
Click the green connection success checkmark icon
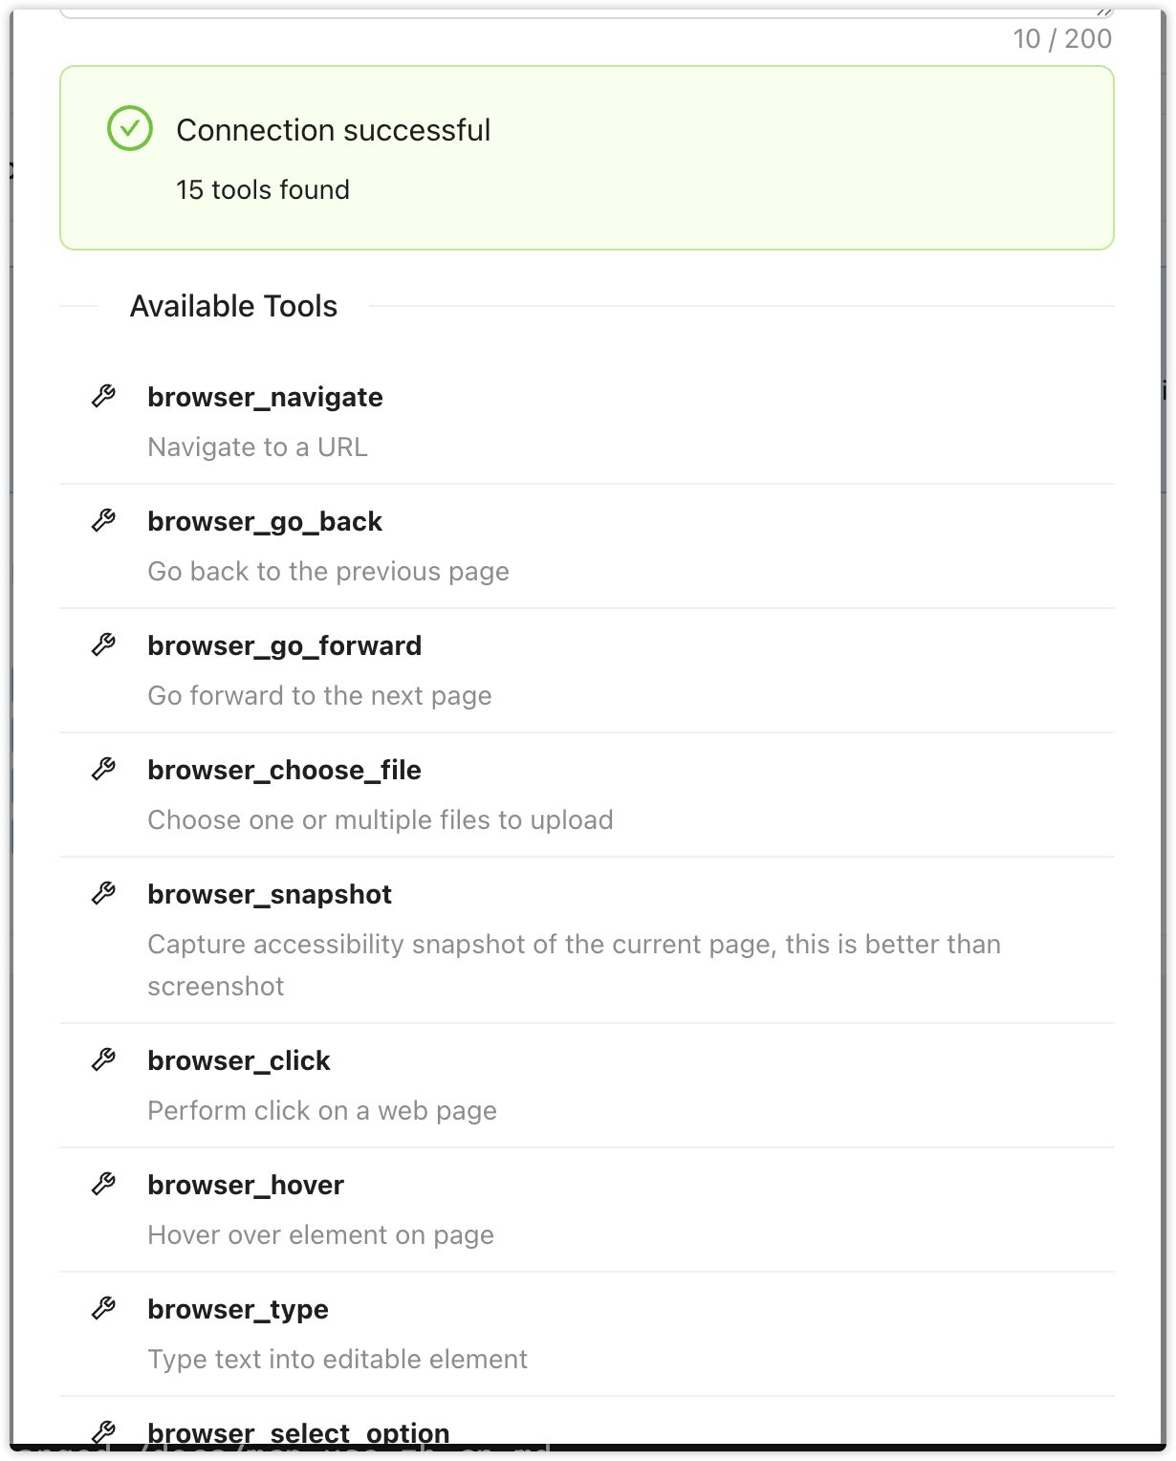point(130,128)
